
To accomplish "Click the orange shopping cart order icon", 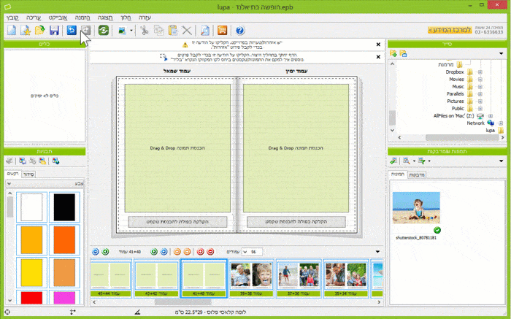I will coord(223,31).
